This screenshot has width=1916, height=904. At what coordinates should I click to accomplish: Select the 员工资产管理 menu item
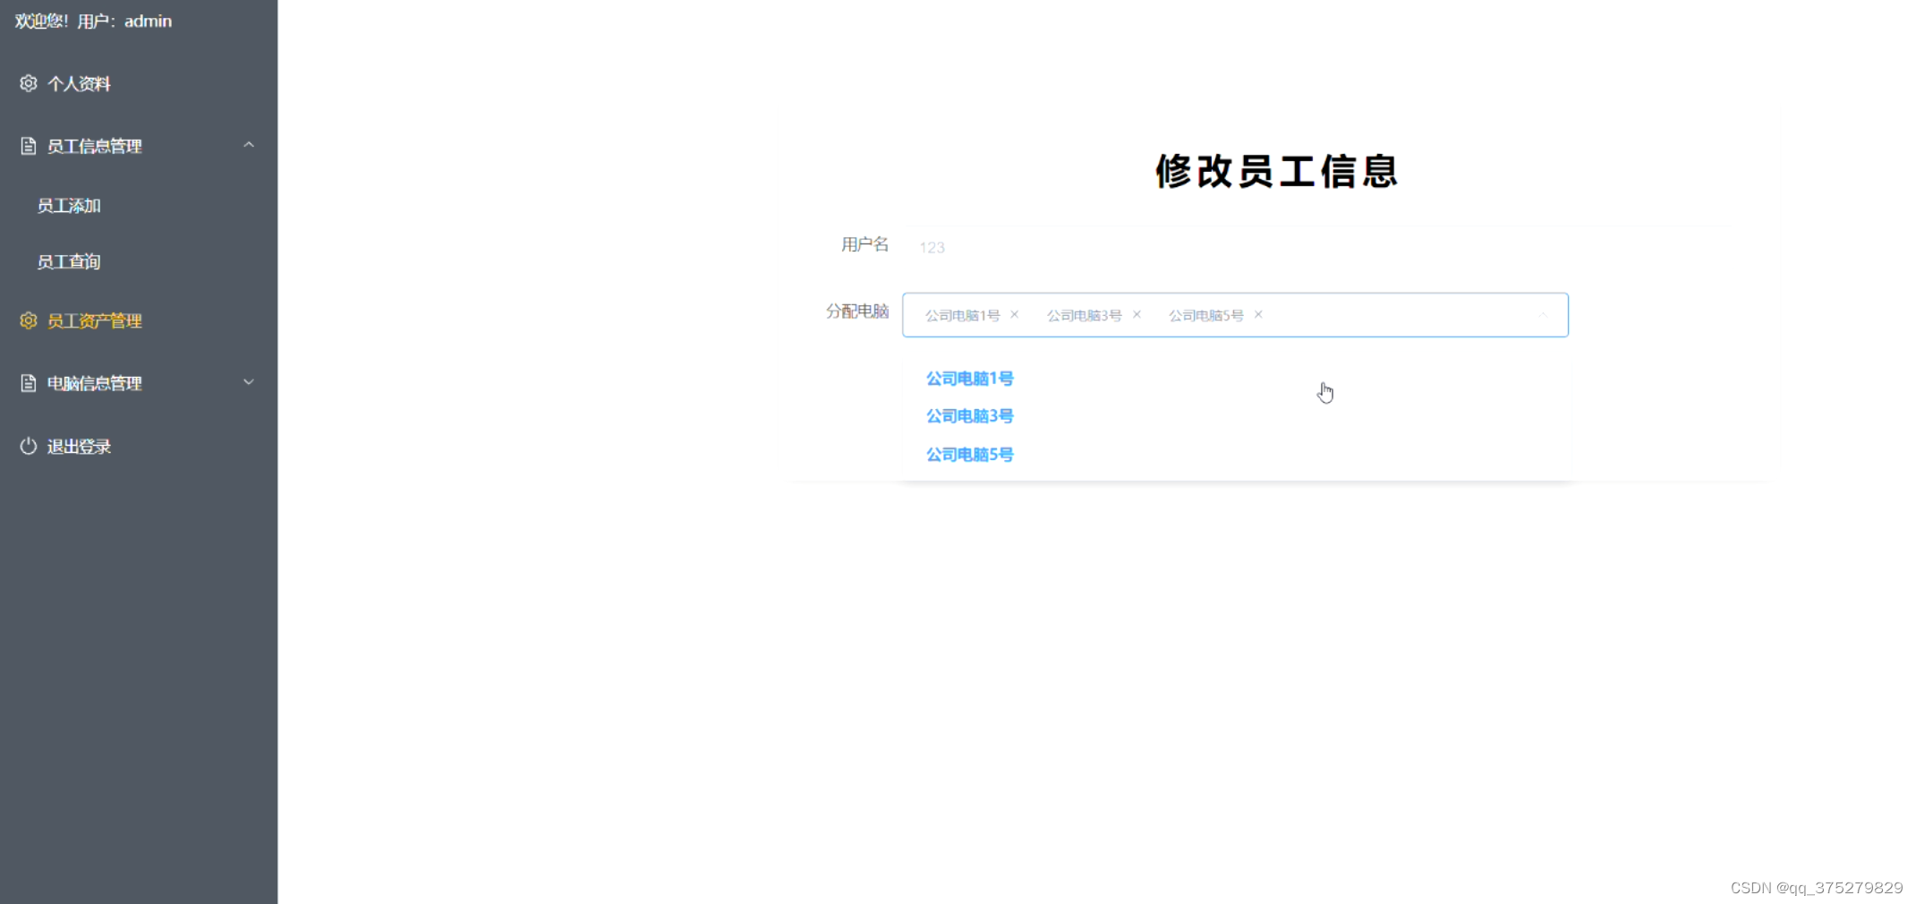pyautogui.click(x=139, y=320)
